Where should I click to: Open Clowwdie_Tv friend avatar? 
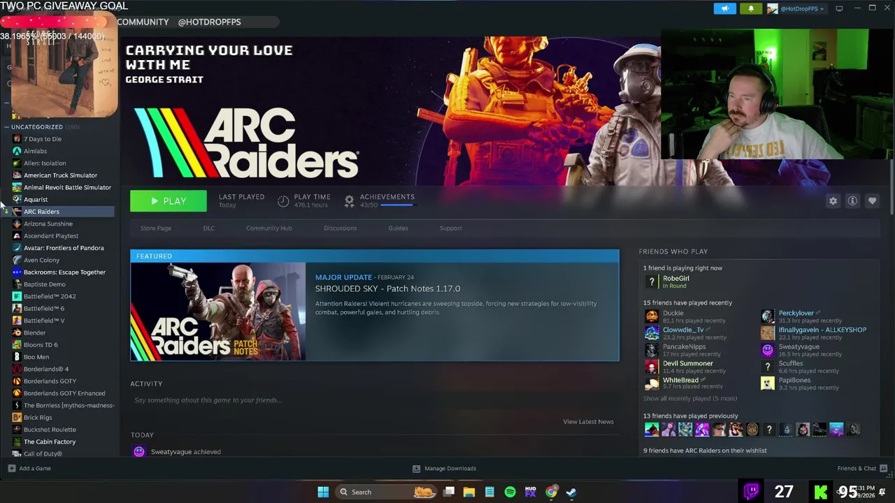click(x=652, y=333)
